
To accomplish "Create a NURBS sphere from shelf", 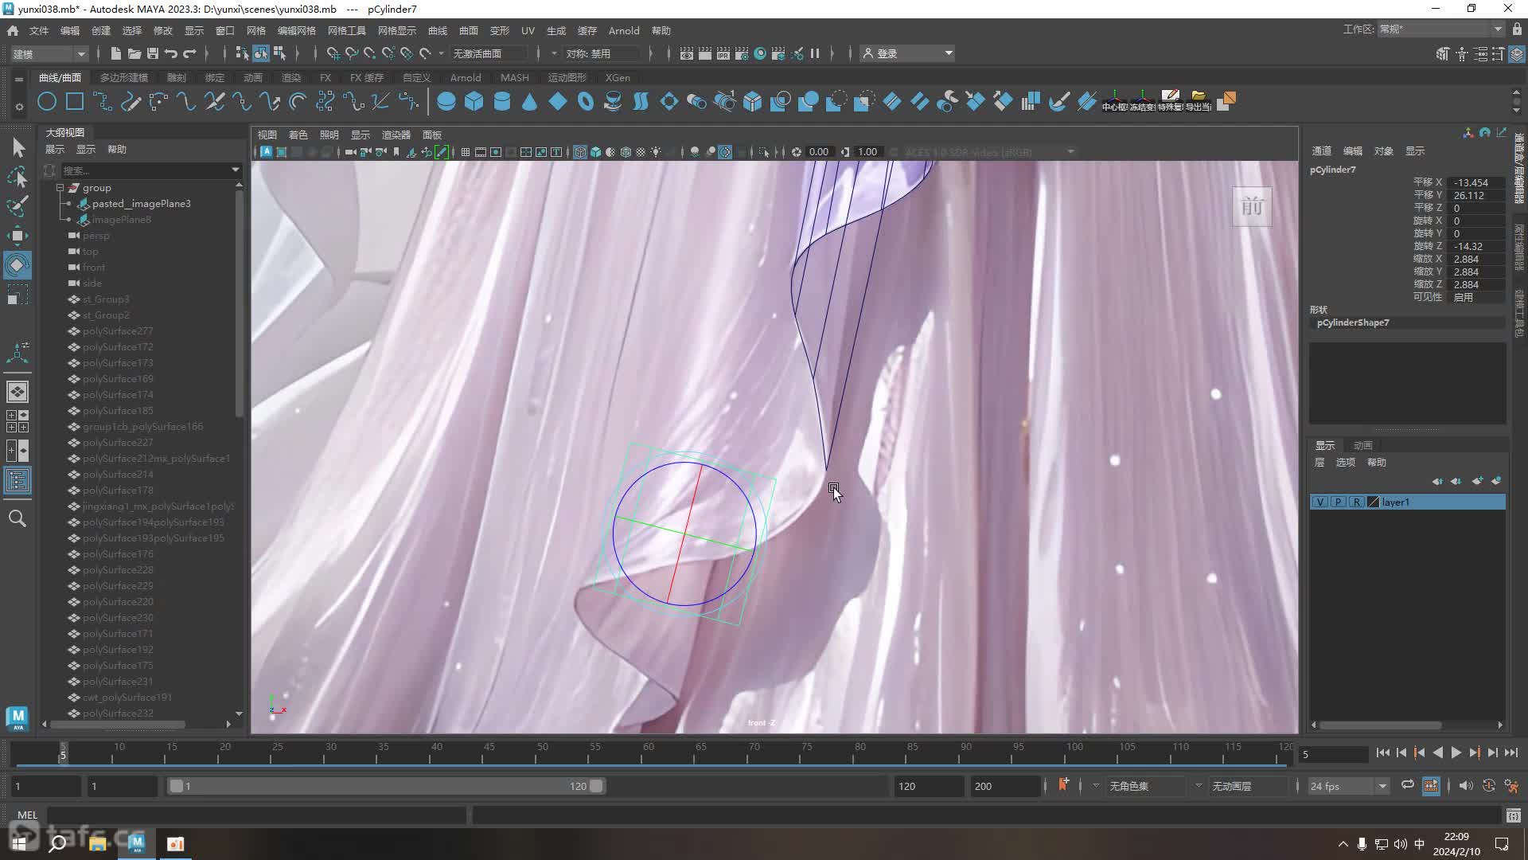I will [446, 102].
